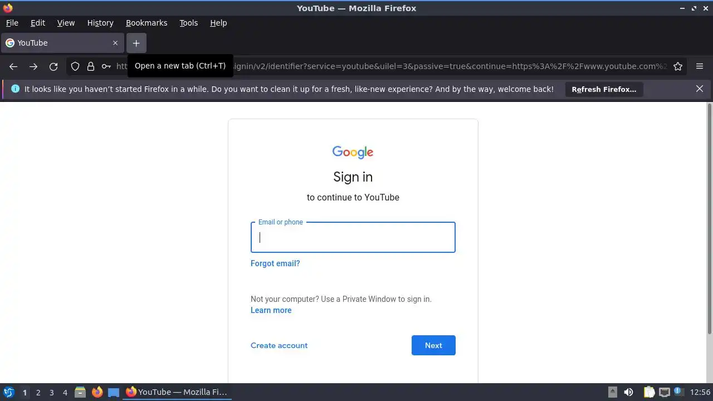
Task: Open the History menu
Action: pyautogui.click(x=100, y=23)
